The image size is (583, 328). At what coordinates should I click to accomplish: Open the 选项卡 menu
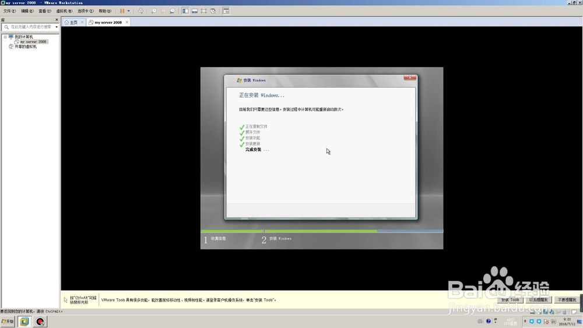coord(85,11)
